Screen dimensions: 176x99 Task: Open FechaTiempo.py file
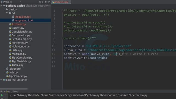pyautogui.click(x=22, y=39)
